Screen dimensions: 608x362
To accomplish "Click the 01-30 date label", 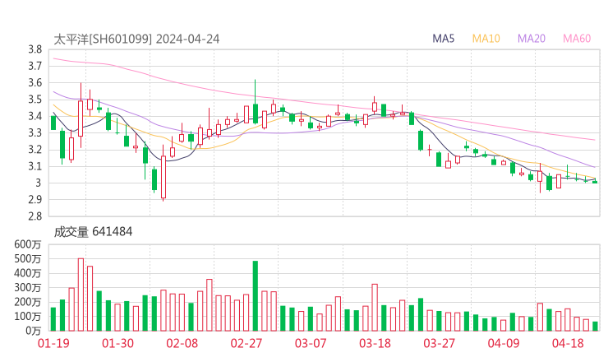I will (117, 343).
